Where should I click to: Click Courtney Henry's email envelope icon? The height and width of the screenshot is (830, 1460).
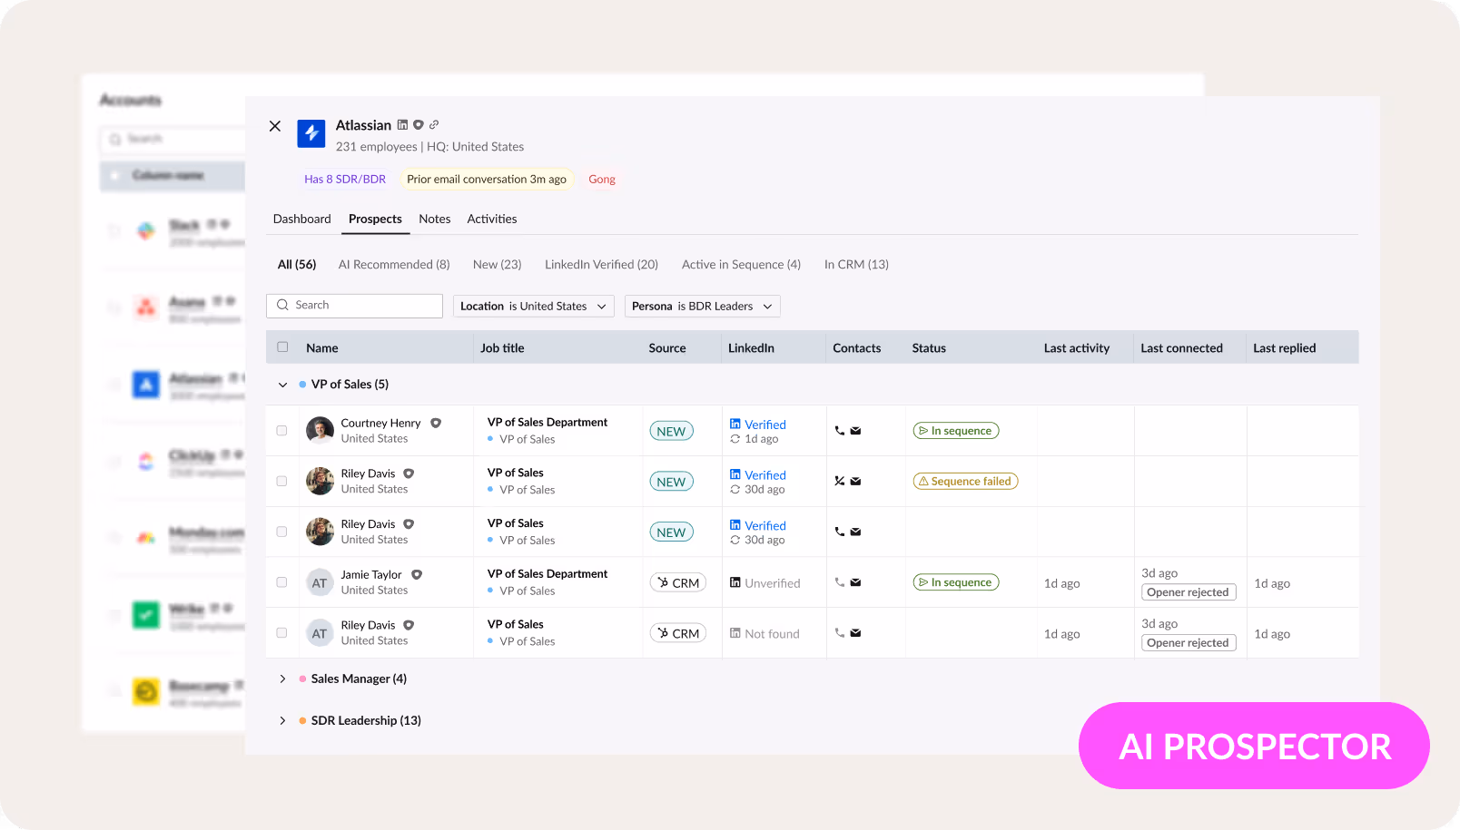tap(855, 431)
